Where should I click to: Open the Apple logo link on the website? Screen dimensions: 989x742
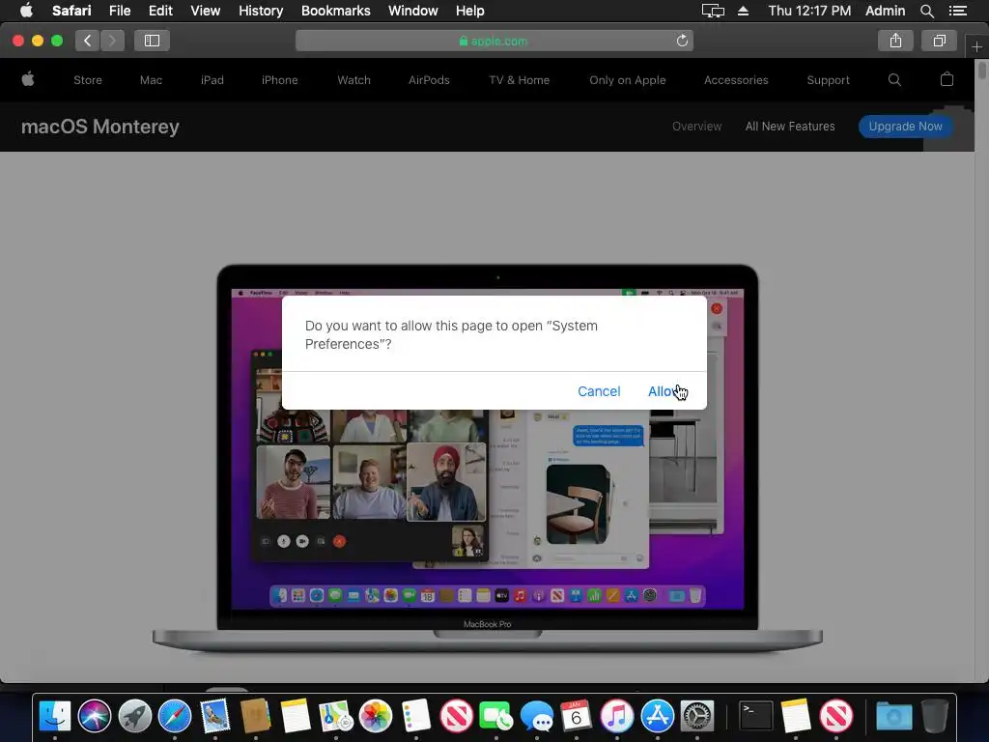[28, 79]
